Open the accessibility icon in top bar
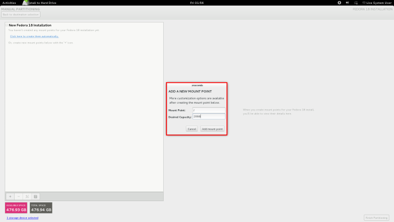 pyautogui.click(x=339, y=3)
